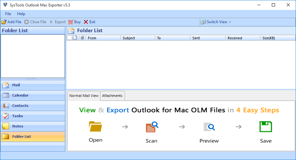Click the Add File folder icon
The height and width of the screenshot is (160, 296).
tap(4, 22)
